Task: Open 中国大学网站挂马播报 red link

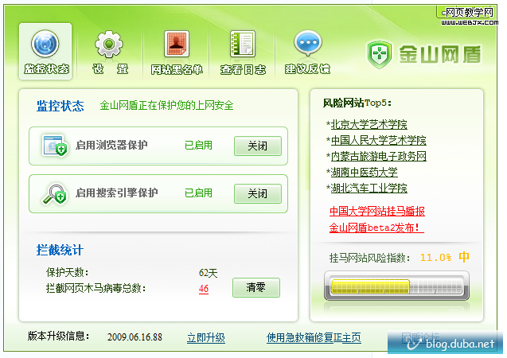Action: [376, 212]
